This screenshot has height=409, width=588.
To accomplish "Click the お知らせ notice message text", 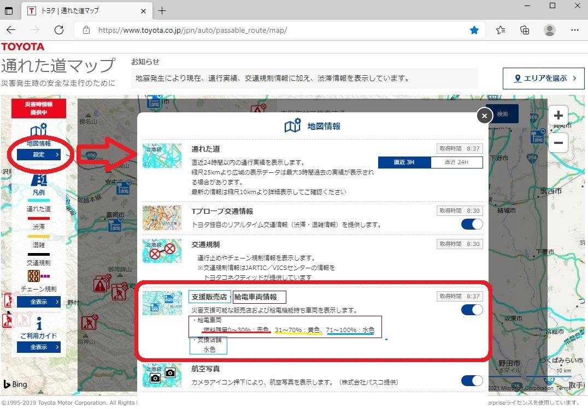I will (272, 78).
